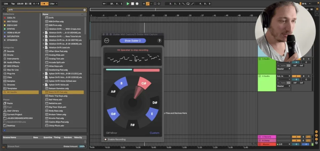This screenshot has height=151, width=320.
Task: Click the MIDI arrangement overdub plus icon
Action: coord(144,4)
